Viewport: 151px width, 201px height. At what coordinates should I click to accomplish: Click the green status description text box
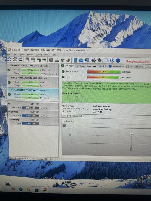[106, 92]
